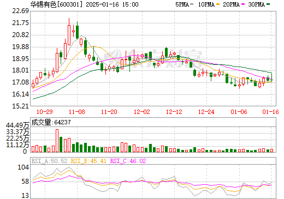The height and width of the screenshot is (199, 284).
Task: Click the stock title 华锡有色[600301]
Action: tap(56, 4)
